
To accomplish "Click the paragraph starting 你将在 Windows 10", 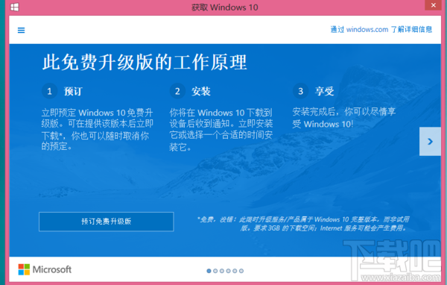I will [221, 129].
